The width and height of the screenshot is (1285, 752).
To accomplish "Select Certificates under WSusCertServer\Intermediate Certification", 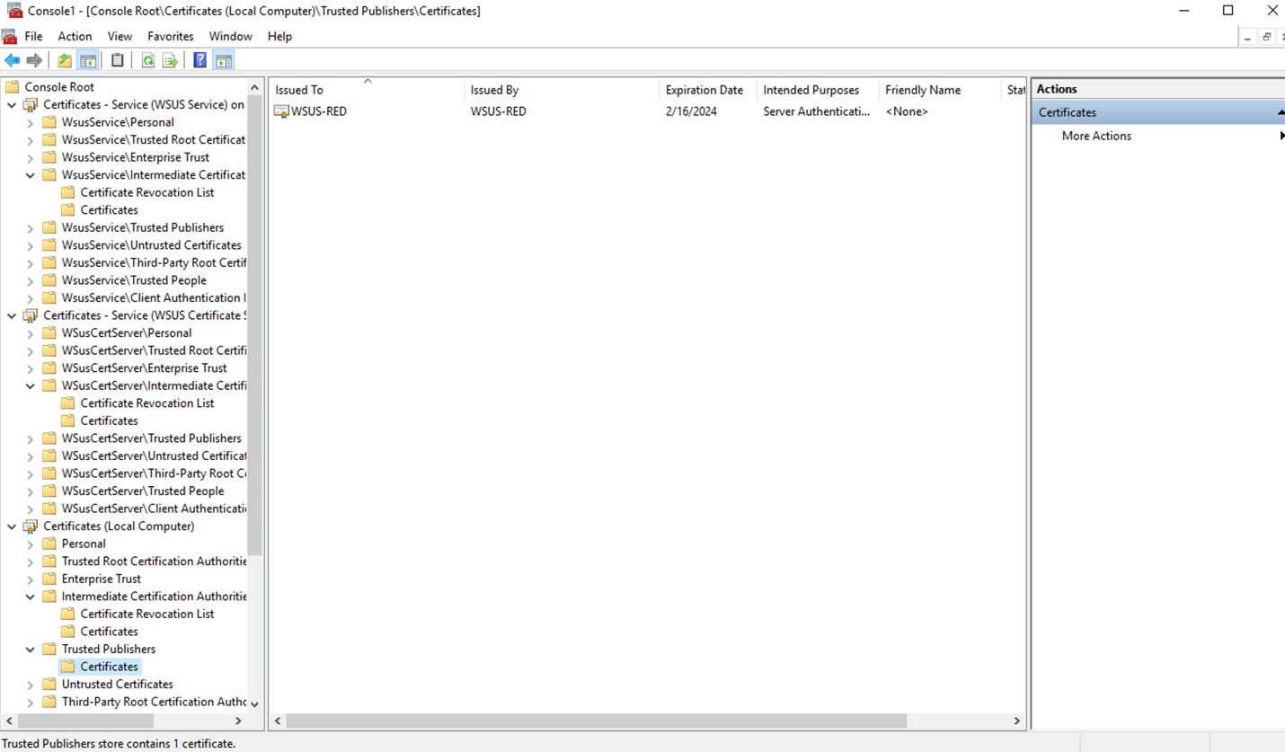I will coord(109,420).
